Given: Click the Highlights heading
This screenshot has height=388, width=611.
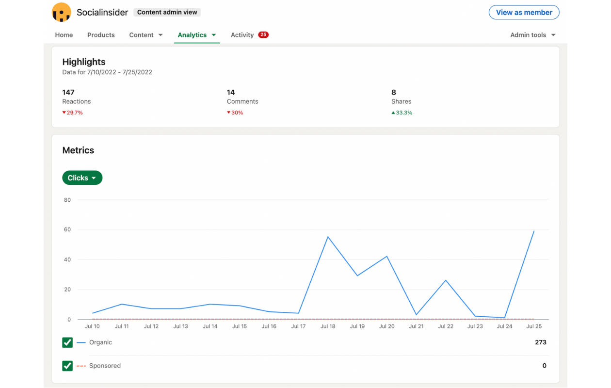Looking at the screenshot, I should tap(84, 62).
